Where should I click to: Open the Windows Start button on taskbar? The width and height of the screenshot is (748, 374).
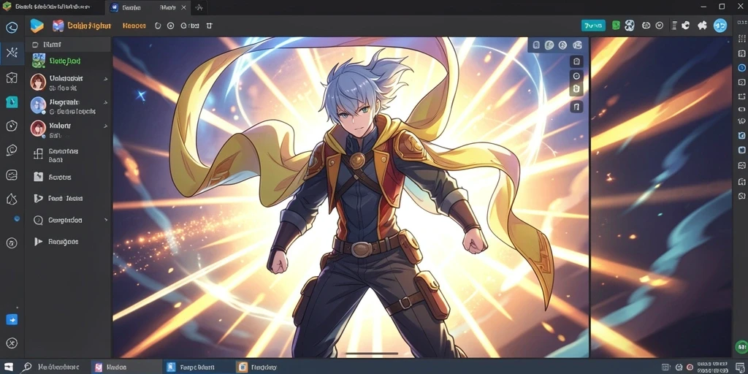click(x=9, y=367)
